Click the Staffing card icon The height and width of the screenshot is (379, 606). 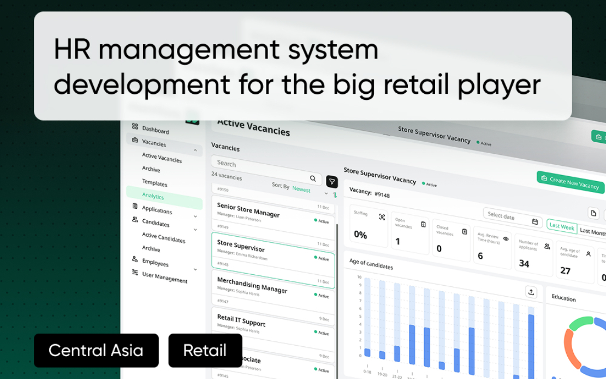(382, 217)
